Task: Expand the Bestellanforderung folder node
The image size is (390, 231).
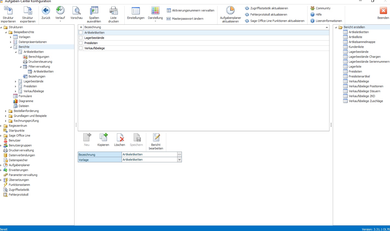Action: tap(6, 111)
